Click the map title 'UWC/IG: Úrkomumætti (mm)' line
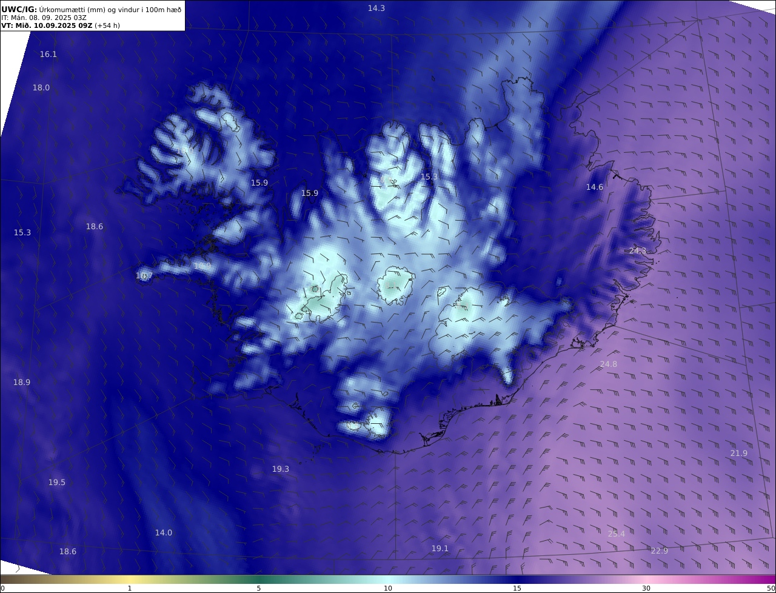Image resolution: width=776 pixels, height=593 pixels. point(91,9)
